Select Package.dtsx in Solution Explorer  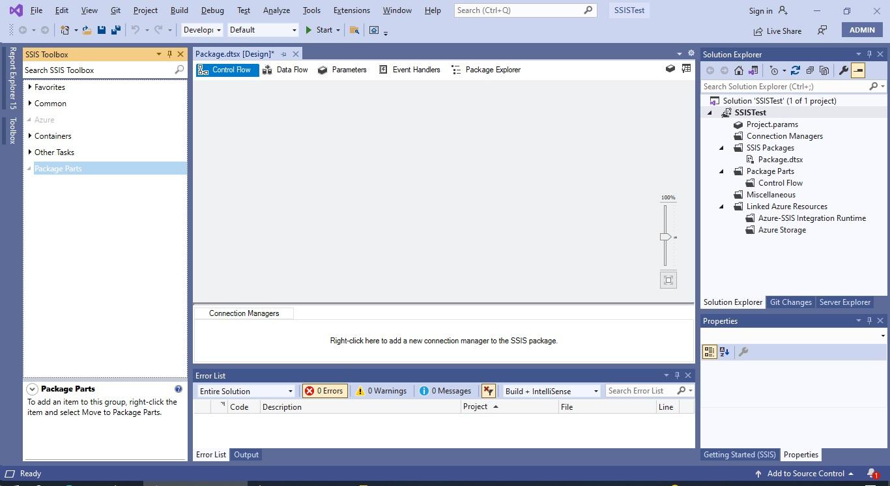780,160
